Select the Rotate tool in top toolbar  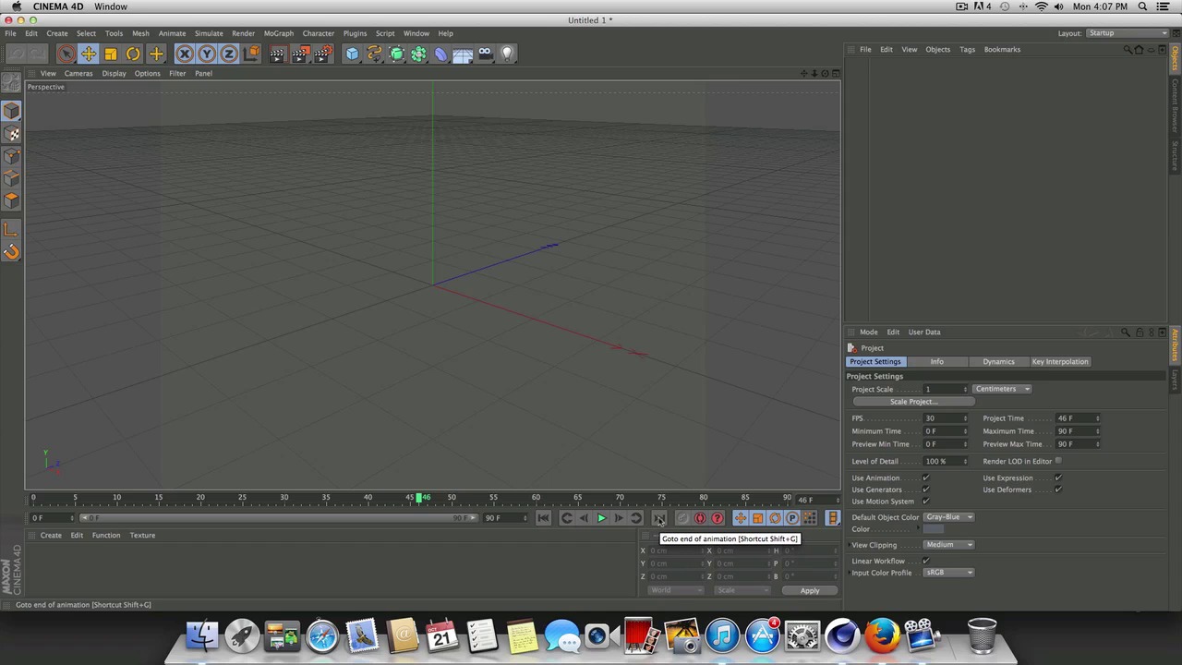[133, 54]
